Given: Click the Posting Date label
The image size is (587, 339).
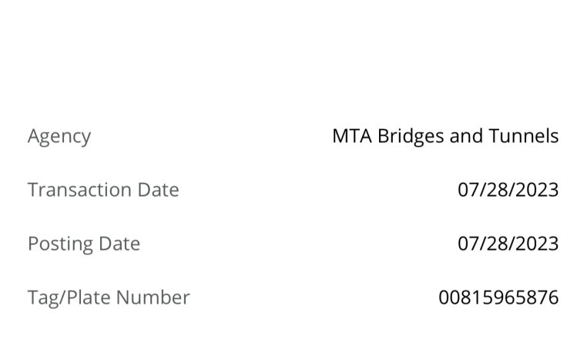Looking at the screenshot, I should (84, 244).
